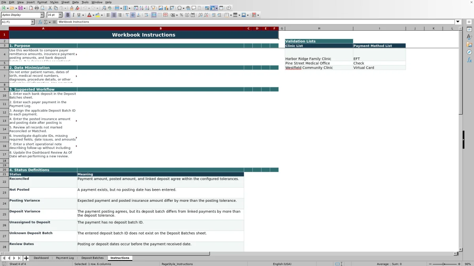Click the Align Left icon

[108, 15]
